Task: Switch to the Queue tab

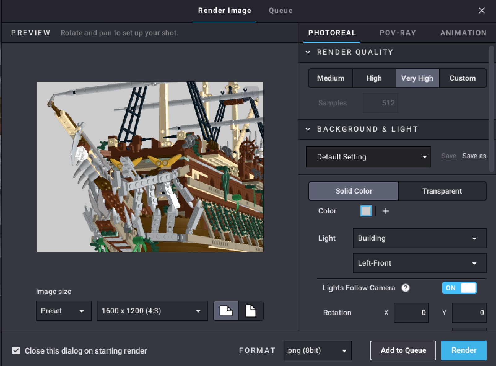Action: coord(281,11)
